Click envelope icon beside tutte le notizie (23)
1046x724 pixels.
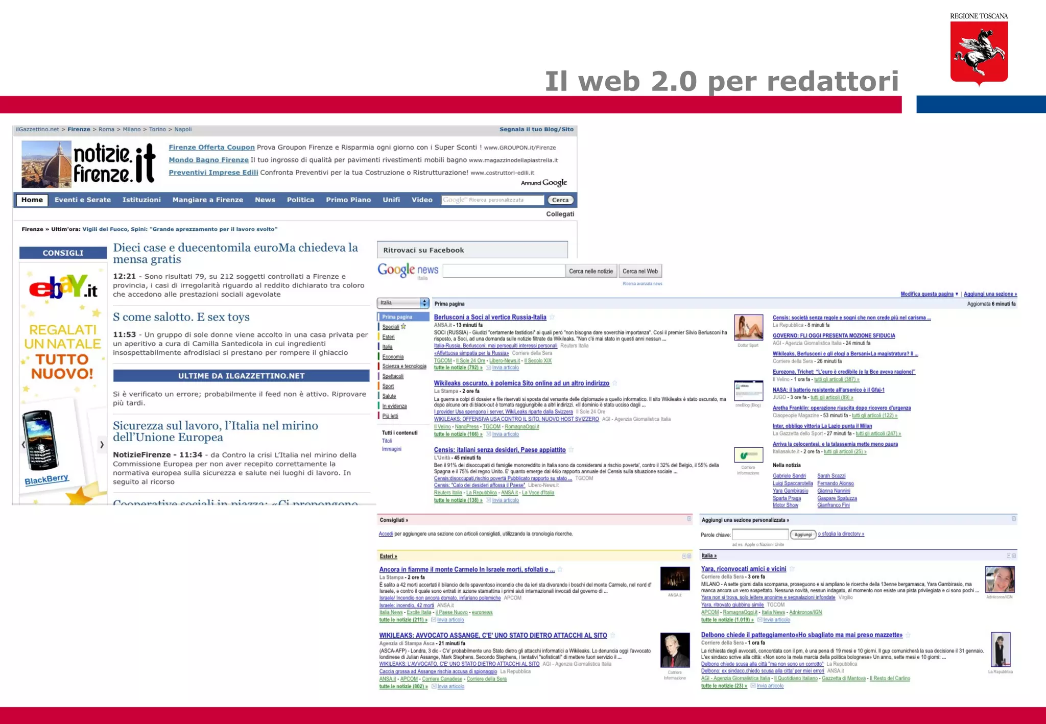click(x=753, y=686)
